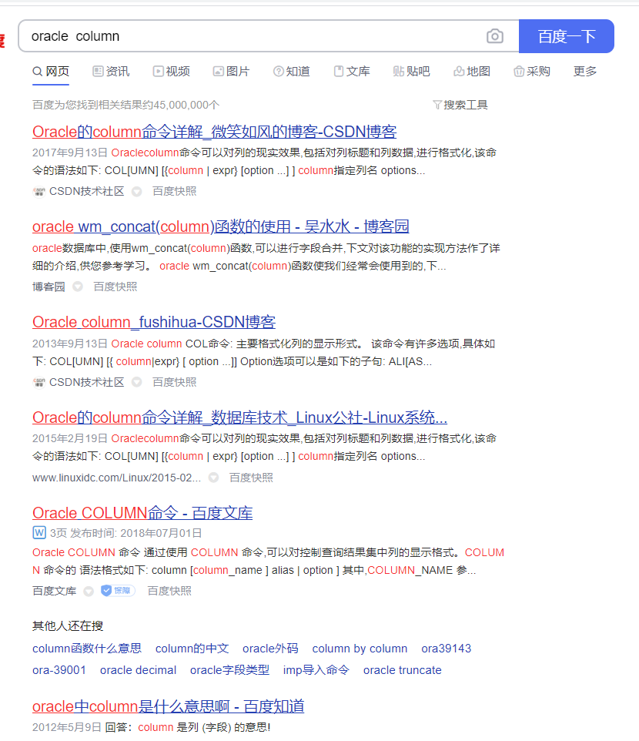The image size is (639, 741).
Task: Open the 视频 tab
Action: 172,72
